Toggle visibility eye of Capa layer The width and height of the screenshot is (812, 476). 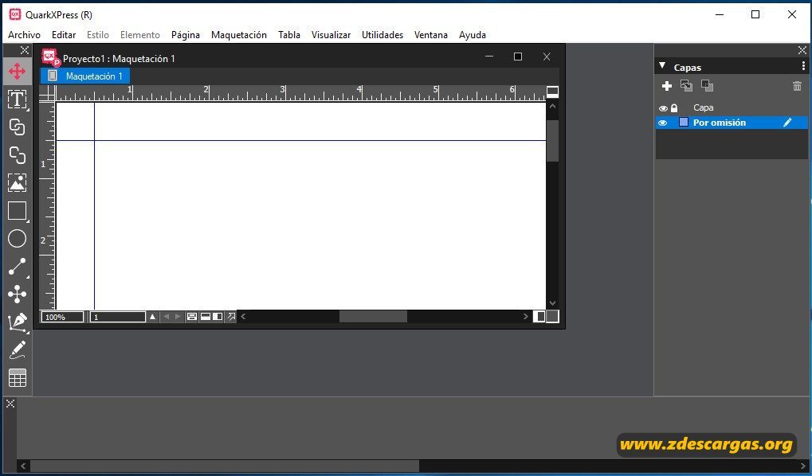663,108
